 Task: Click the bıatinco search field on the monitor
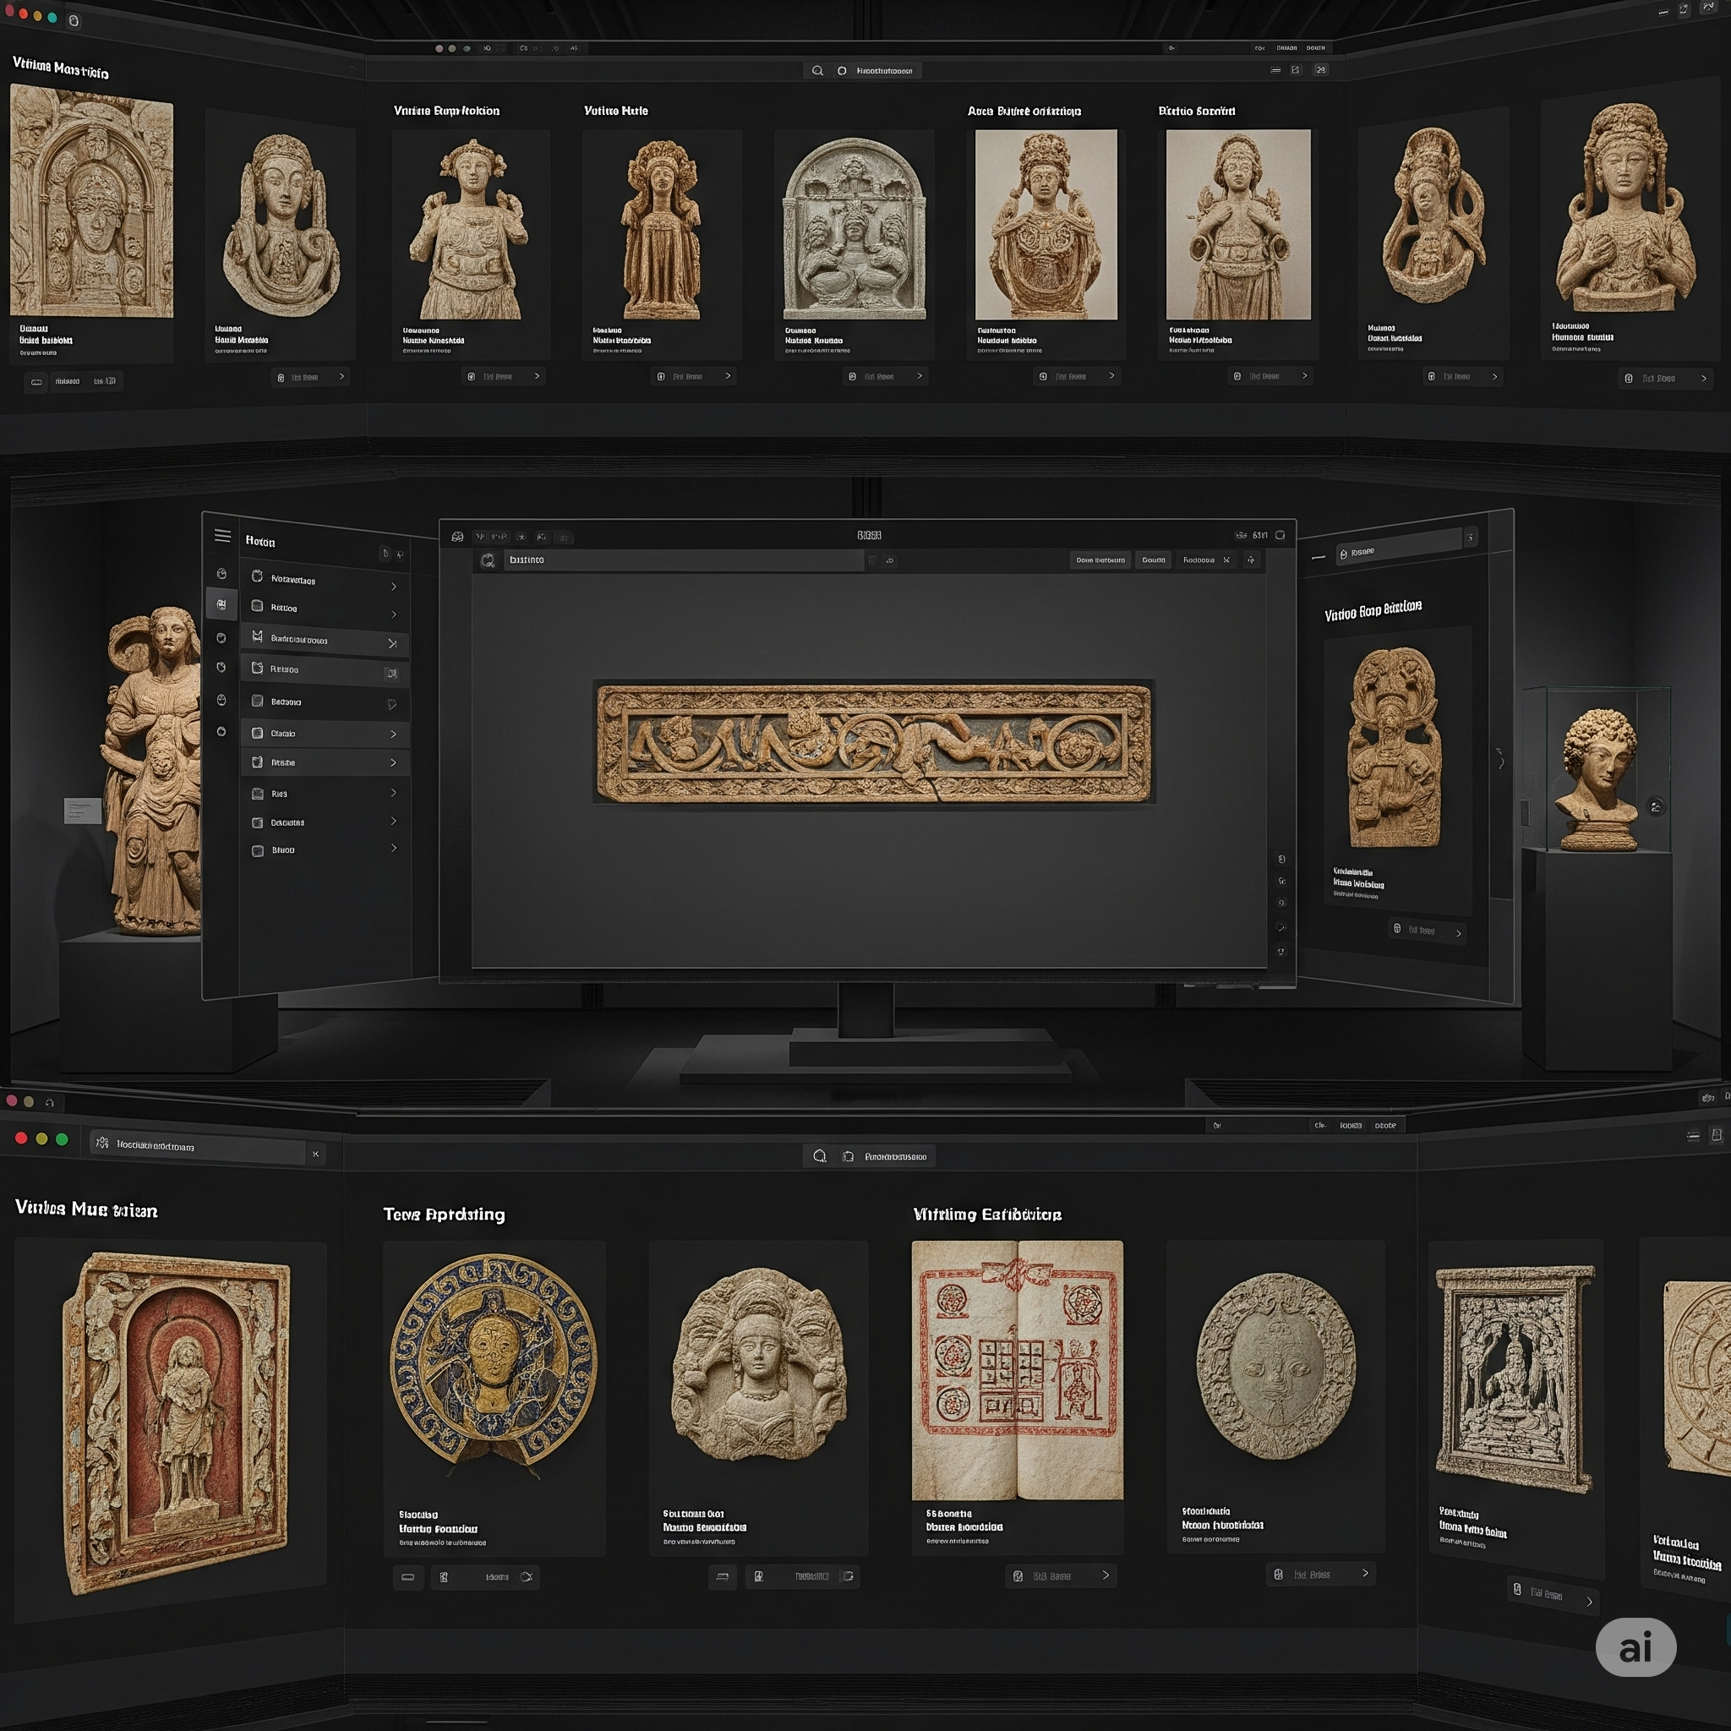(x=683, y=560)
